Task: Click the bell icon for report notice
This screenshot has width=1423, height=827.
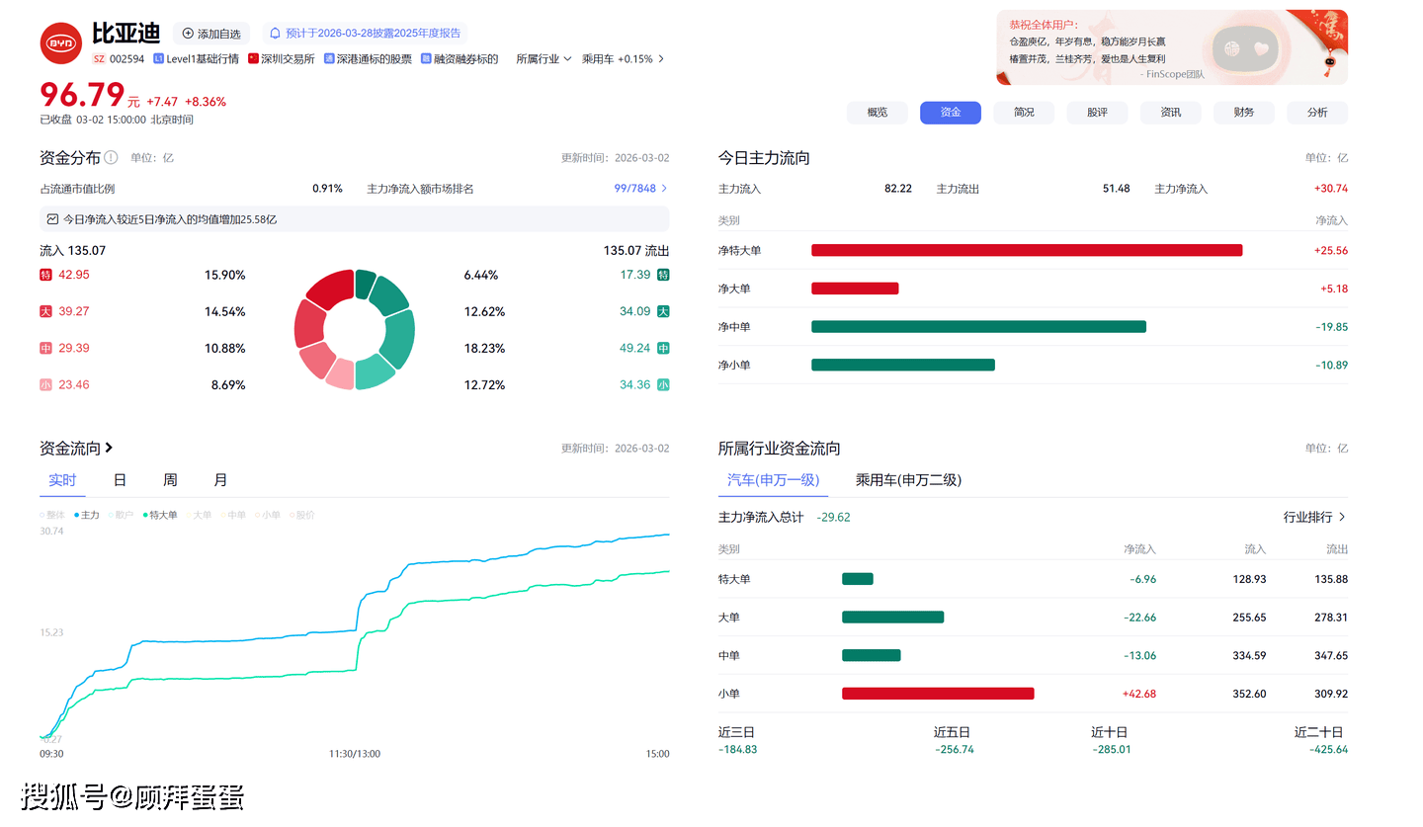Action: pyautogui.click(x=276, y=34)
